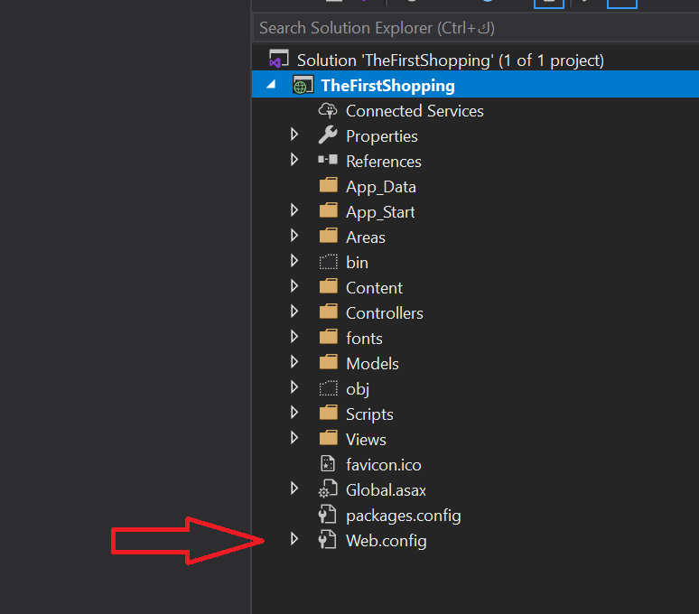The height and width of the screenshot is (614, 699).
Task: Click the Global.asax gear file icon
Action: pyautogui.click(x=328, y=488)
